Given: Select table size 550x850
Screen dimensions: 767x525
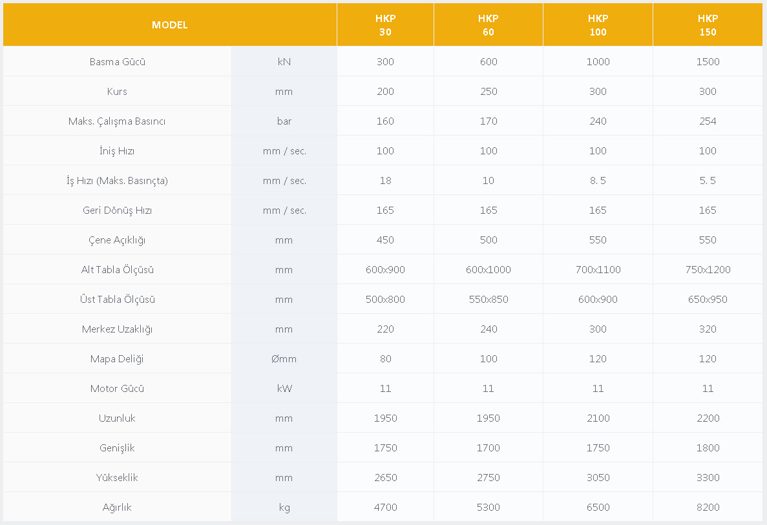Looking at the screenshot, I should 489,299.
